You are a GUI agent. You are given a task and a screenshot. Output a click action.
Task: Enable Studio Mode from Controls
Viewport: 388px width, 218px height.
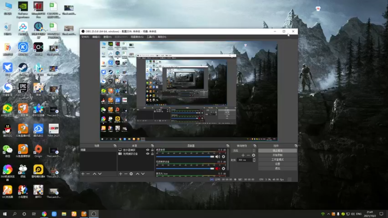coord(277,159)
